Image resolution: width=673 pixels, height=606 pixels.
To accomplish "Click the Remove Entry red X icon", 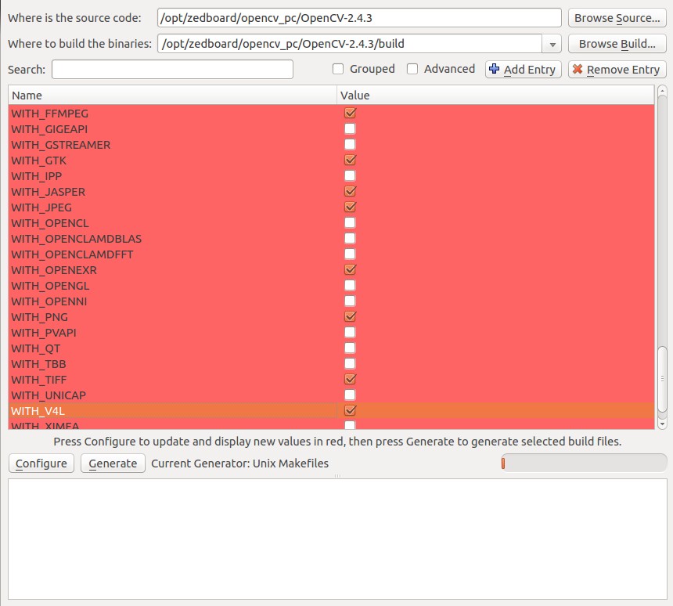I will point(578,69).
